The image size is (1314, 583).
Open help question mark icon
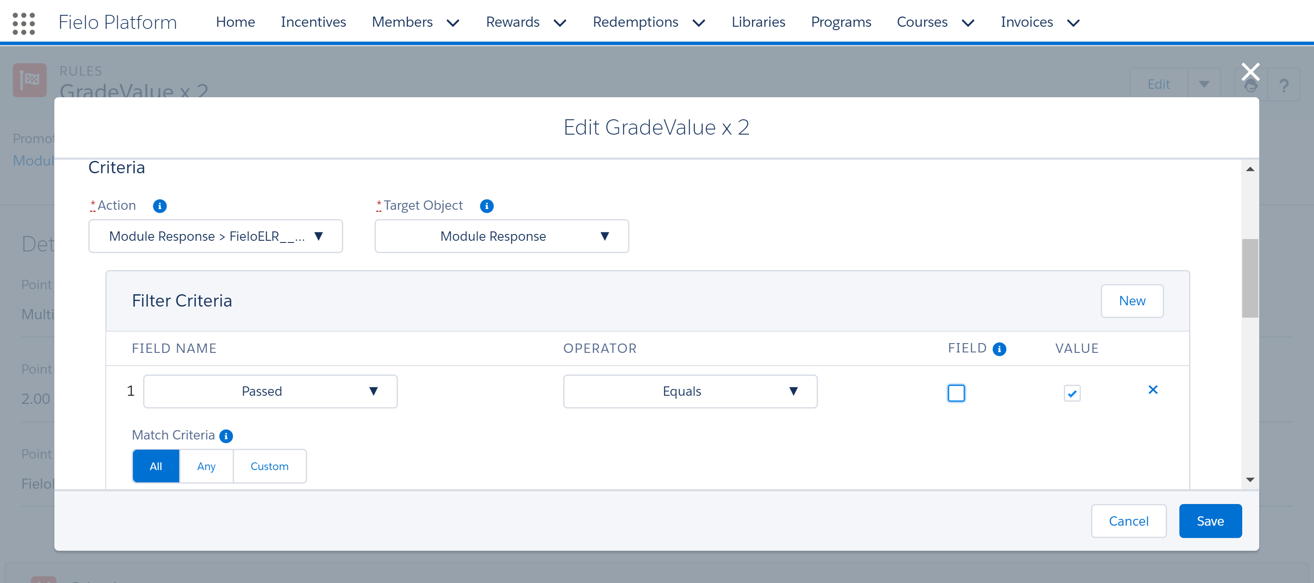(x=1284, y=84)
